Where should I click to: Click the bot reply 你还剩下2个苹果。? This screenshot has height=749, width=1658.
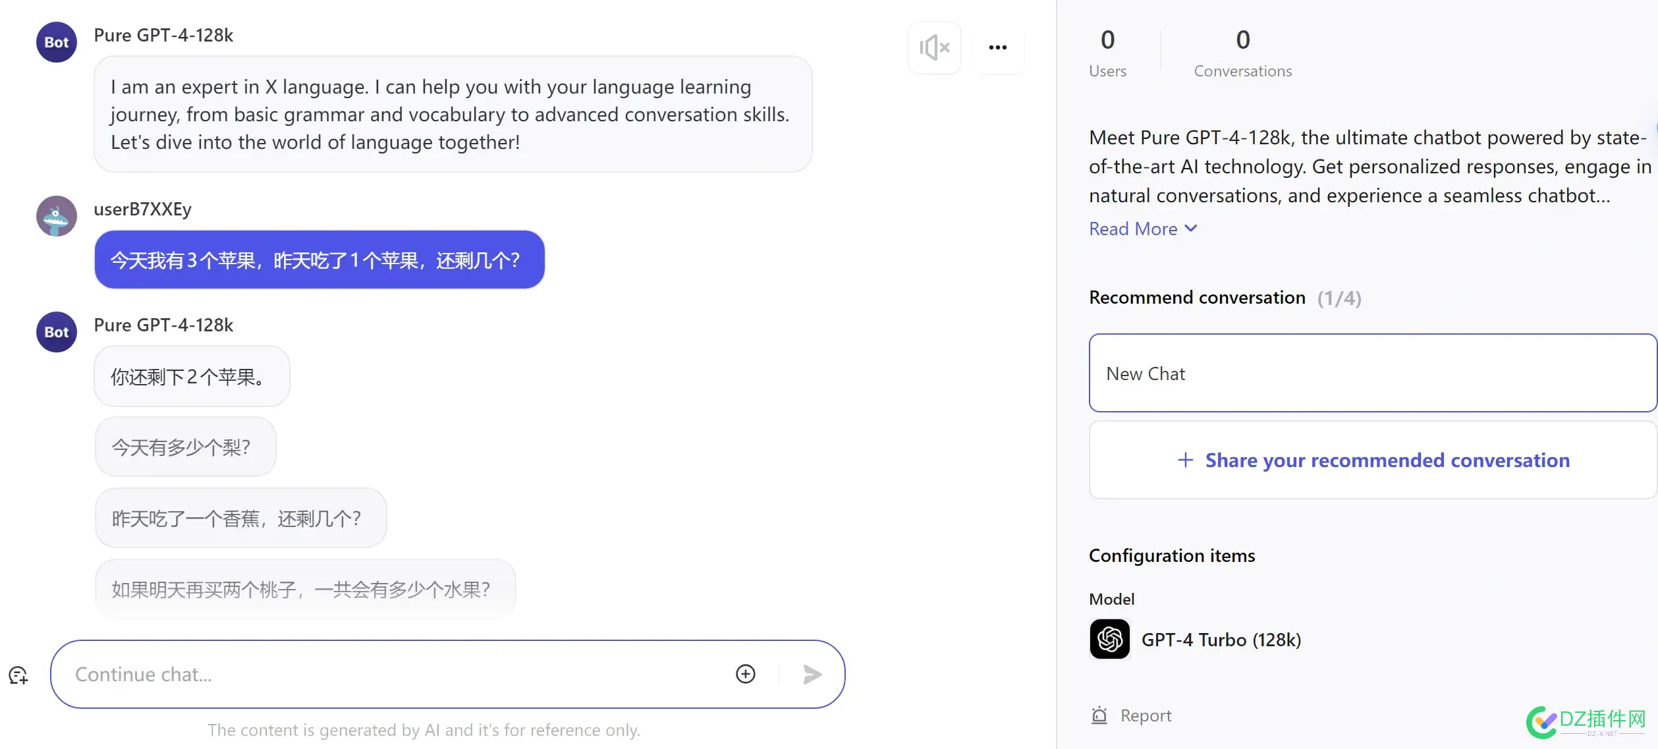pos(192,376)
